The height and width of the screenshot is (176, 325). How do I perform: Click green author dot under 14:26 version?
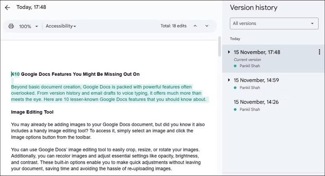235,110
